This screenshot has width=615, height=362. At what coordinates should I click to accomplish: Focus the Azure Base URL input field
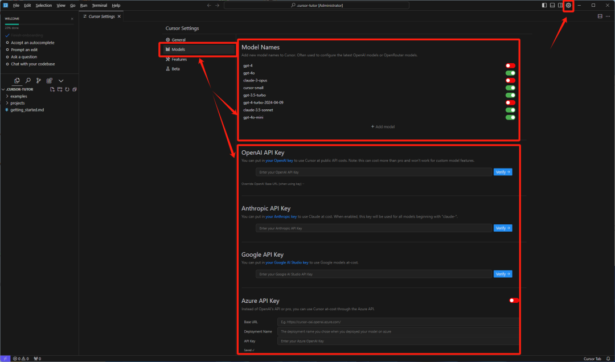398,322
